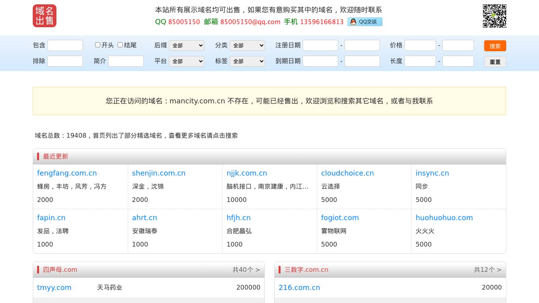Open the fengfang.com.cn domain link
This screenshot has width=539, height=303.
67,173
